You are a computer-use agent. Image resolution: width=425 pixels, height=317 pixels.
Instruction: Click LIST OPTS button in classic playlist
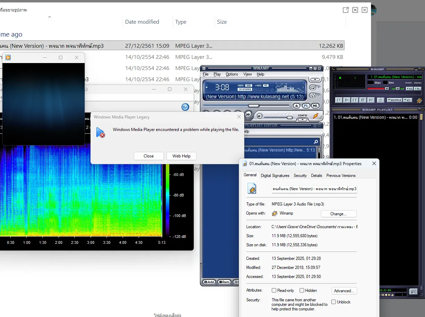(x=414, y=291)
